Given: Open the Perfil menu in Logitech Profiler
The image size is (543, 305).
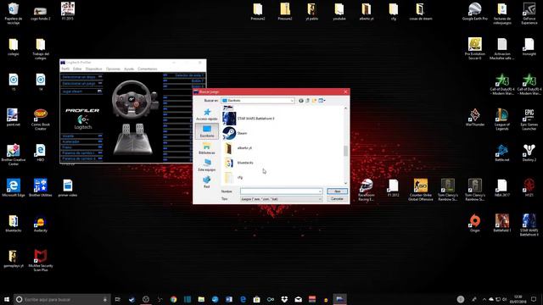Looking at the screenshot, I should click(65, 69).
